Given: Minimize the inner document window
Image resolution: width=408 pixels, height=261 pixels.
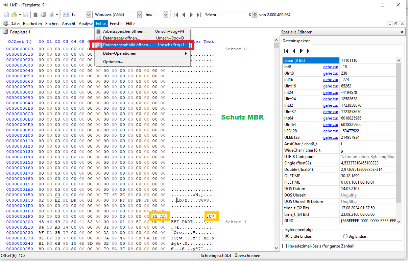Looking at the screenshot, I should 390,24.
